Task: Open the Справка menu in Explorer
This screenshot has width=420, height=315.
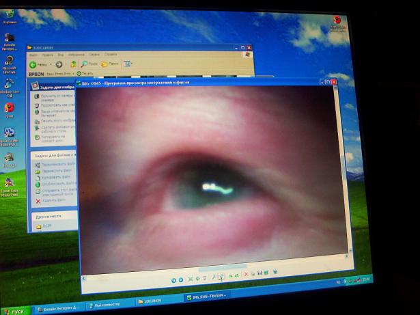Action: pos(111,55)
